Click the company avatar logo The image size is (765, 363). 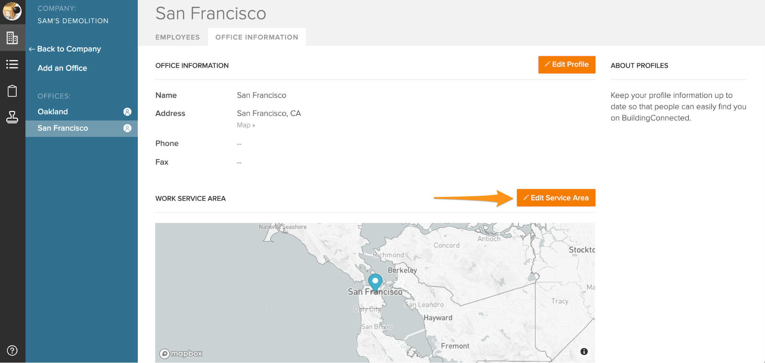coord(12,11)
